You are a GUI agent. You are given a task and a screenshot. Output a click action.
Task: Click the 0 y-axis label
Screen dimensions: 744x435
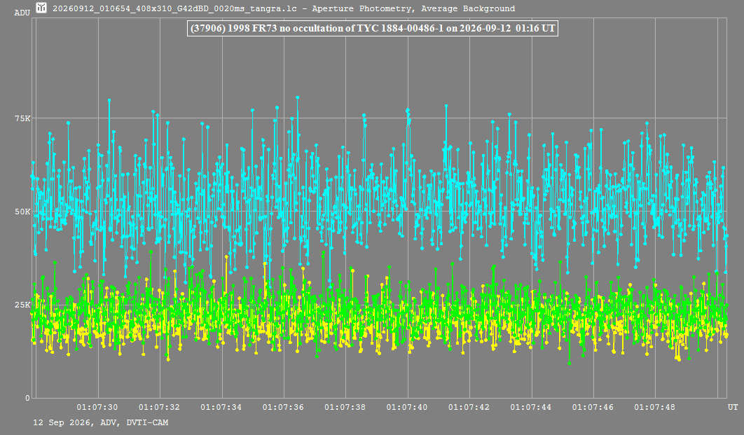[27, 398]
